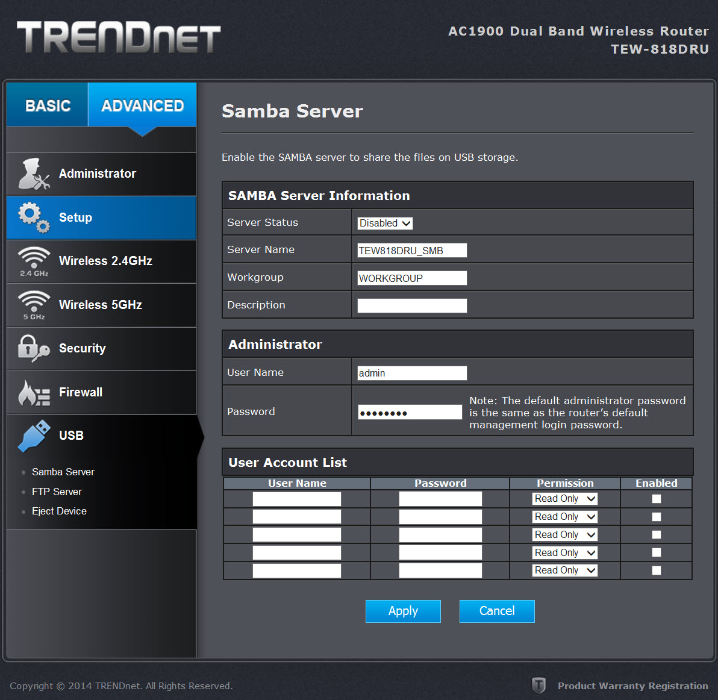Open the Setup menu section
This screenshot has height=700, width=718.
101,217
